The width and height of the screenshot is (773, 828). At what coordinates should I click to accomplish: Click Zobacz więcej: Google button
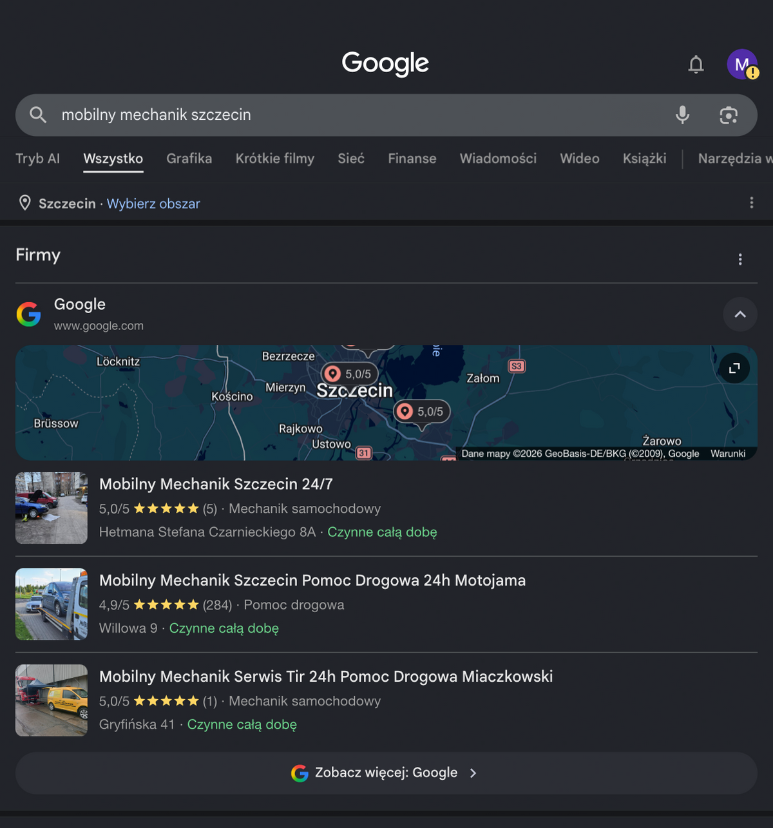click(x=386, y=773)
